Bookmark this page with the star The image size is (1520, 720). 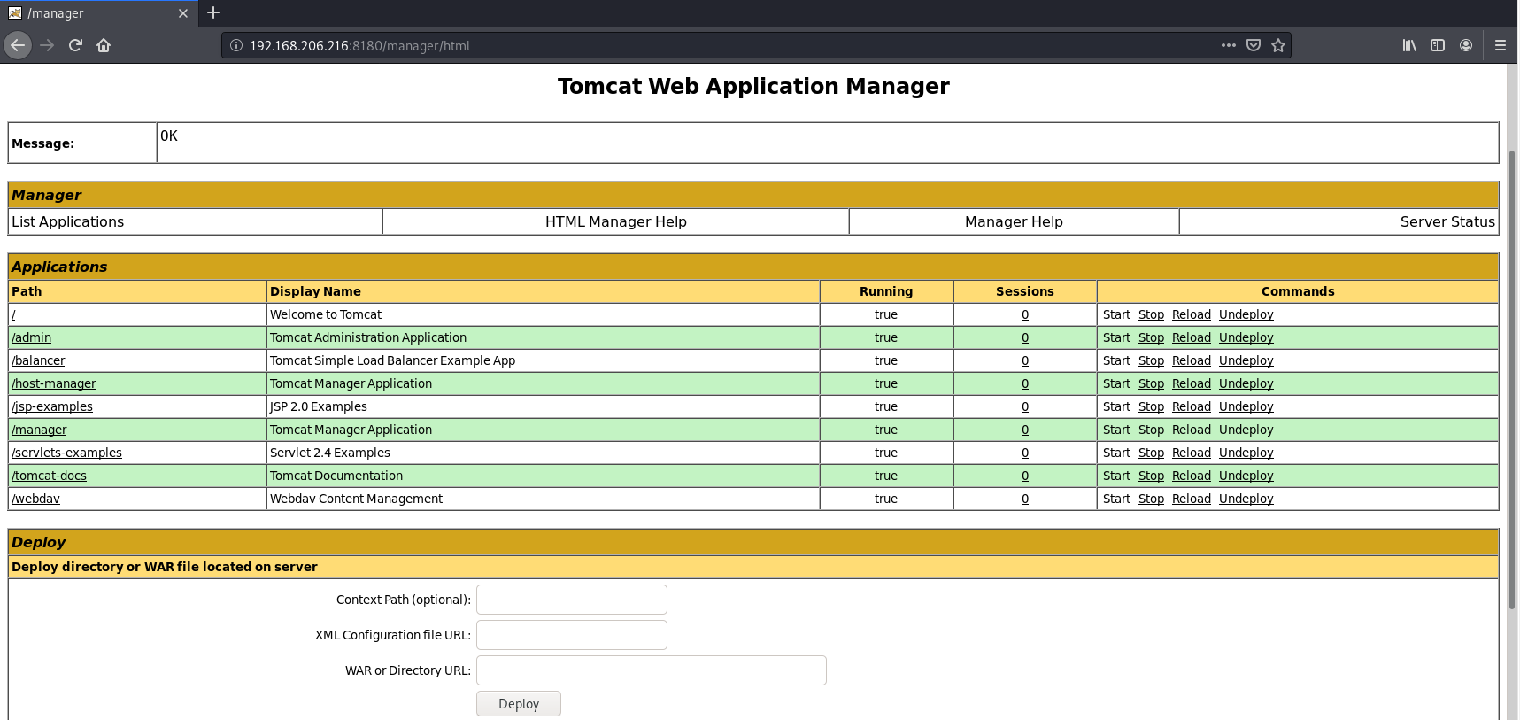(x=1278, y=45)
